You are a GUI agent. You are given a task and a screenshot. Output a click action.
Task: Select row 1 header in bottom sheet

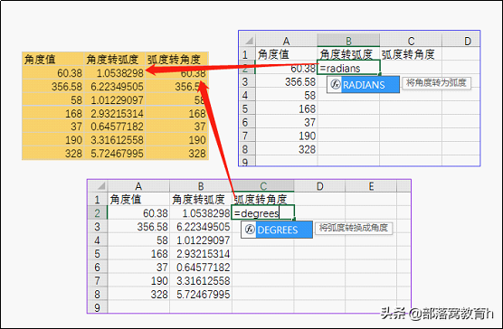tap(98, 199)
